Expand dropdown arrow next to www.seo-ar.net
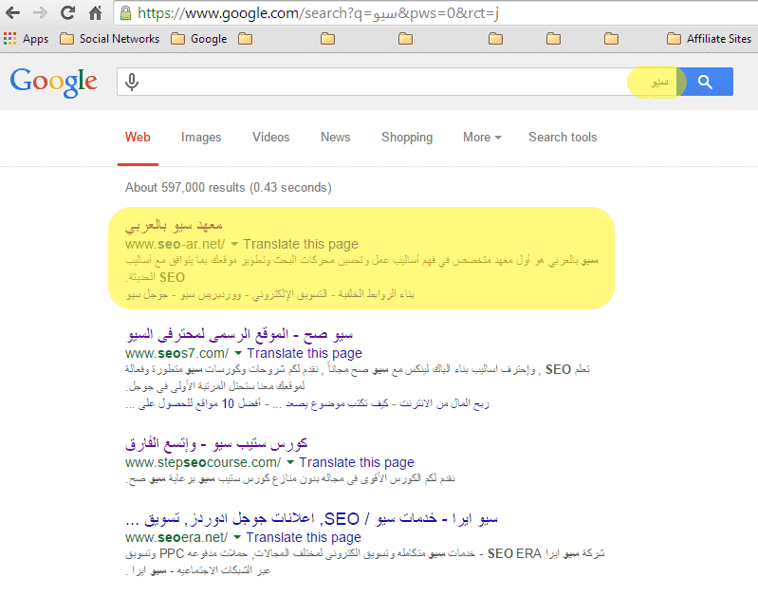Screen dimensions: 758x596 click(234, 244)
